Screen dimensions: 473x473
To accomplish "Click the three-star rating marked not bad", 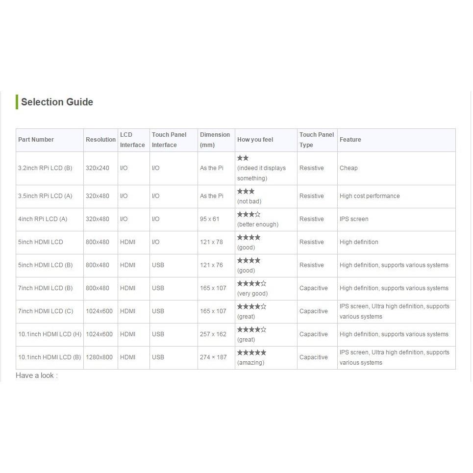I will [x=246, y=191].
